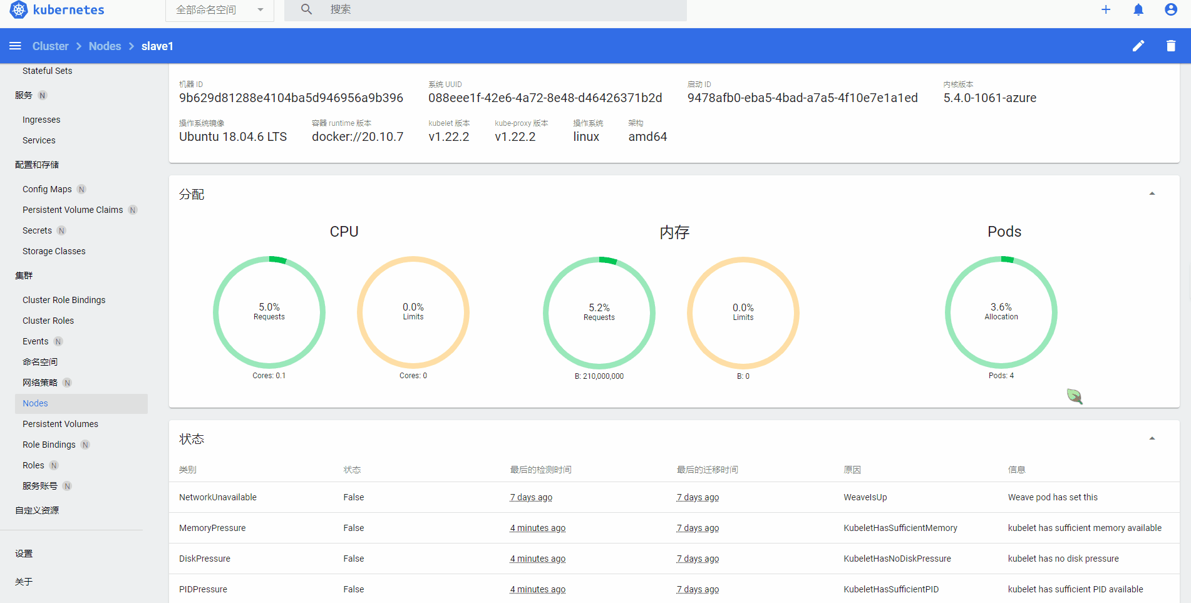Click the Cluster breadcrumb link
This screenshot has height=603, width=1191.
click(x=50, y=46)
